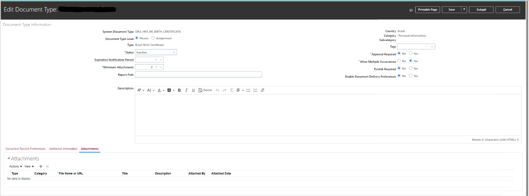
Task: Set Enable Document Delivery Preferences to No
Action: pos(399,75)
